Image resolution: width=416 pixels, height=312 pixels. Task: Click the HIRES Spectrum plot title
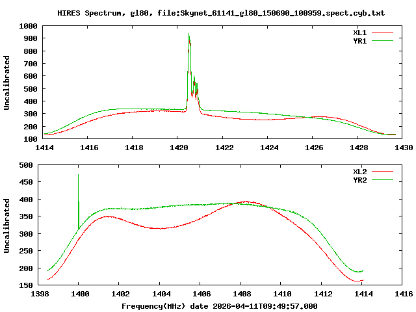point(221,13)
